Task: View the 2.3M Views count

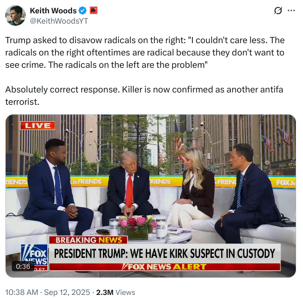Action: pyautogui.click(x=116, y=292)
